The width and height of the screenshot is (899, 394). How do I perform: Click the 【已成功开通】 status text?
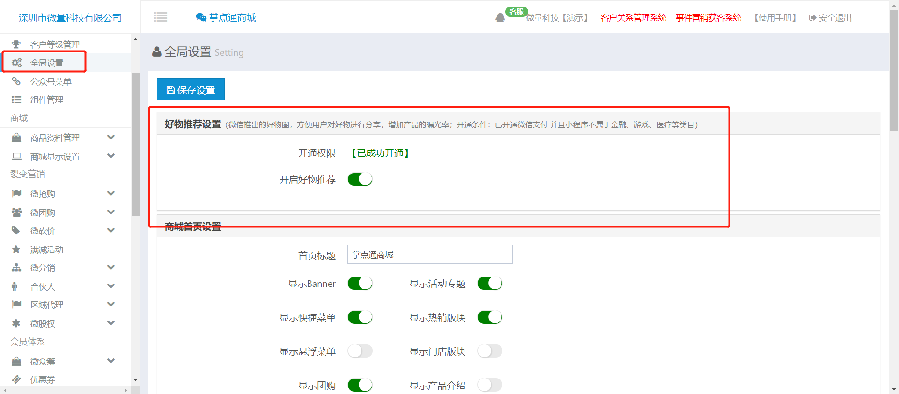tap(380, 153)
